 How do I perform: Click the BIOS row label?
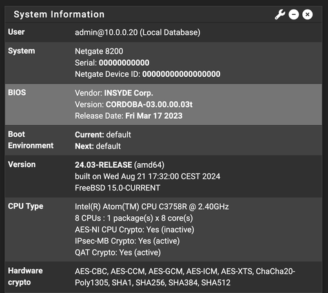click(17, 92)
